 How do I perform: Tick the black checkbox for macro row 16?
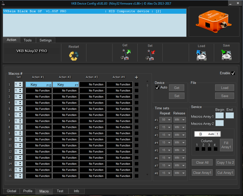pyautogui.click(x=137, y=176)
